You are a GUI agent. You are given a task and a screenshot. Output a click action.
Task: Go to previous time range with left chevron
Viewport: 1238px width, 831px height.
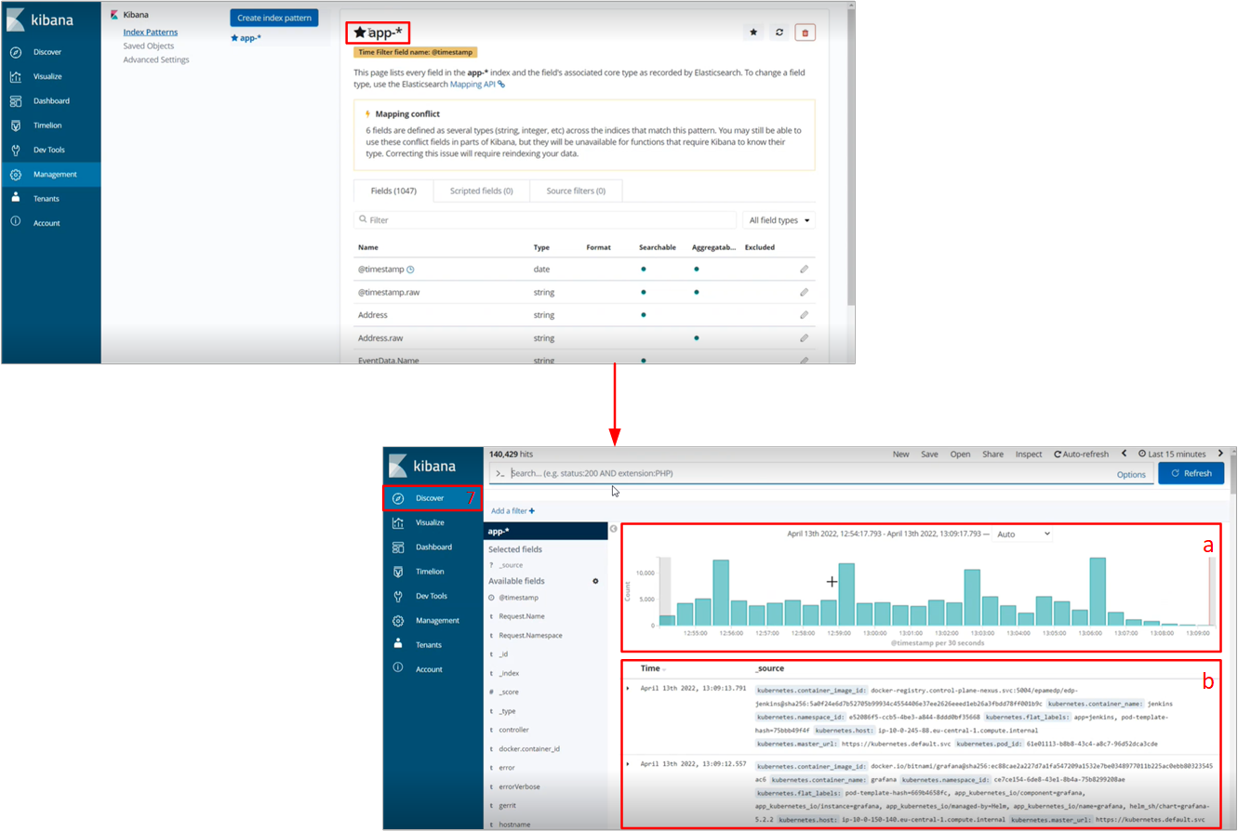[1124, 454]
